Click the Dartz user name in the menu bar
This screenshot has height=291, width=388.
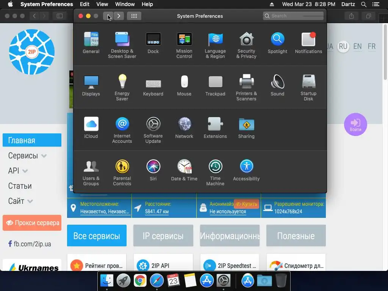coord(348,4)
